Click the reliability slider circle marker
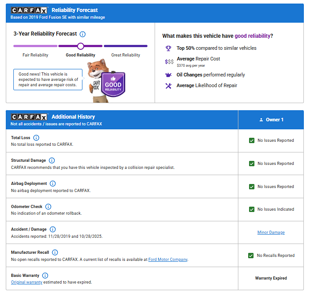 (81, 46)
